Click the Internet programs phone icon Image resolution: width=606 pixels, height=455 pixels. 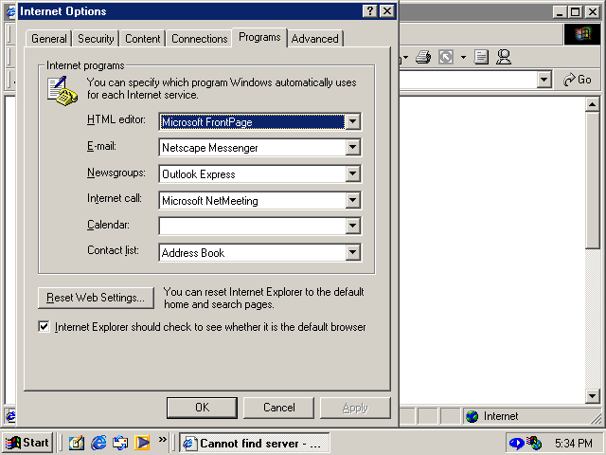pos(62,91)
